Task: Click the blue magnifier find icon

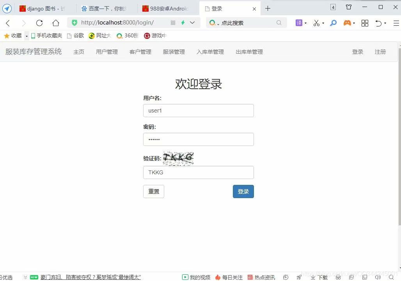Action: point(333,23)
